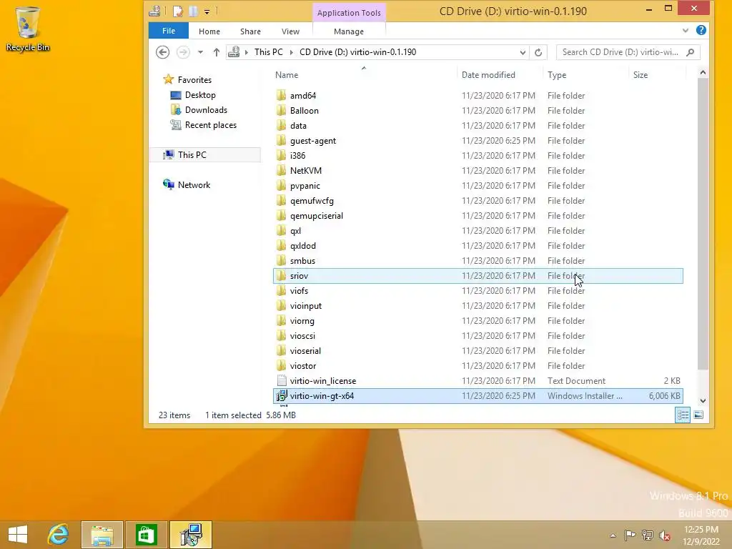This screenshot has width=732, height=549.
Task: Select the Balloon folder icon
Action: [x=281, y=110]
